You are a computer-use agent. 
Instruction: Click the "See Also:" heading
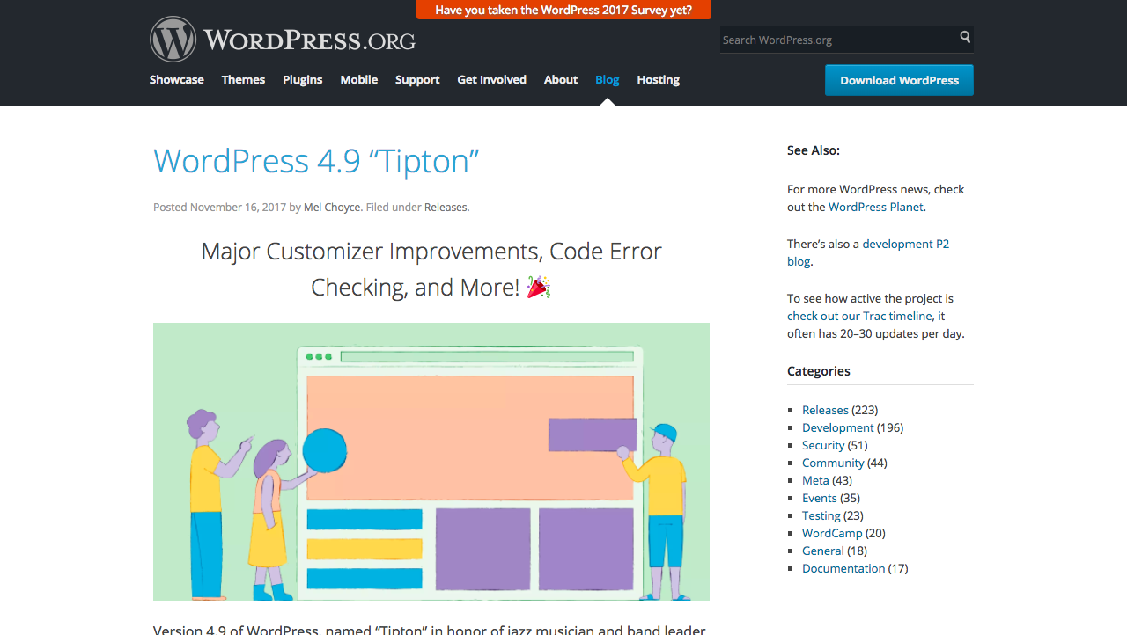pyautogui.click(x=814, y=150)
